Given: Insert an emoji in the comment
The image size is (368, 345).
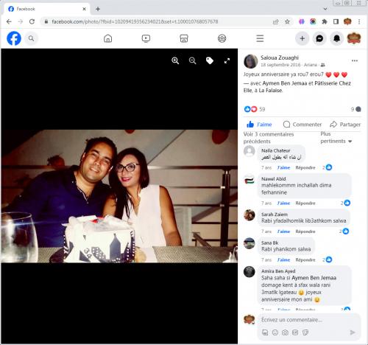Looking at the screenshot, I should [x=275, y=332].
